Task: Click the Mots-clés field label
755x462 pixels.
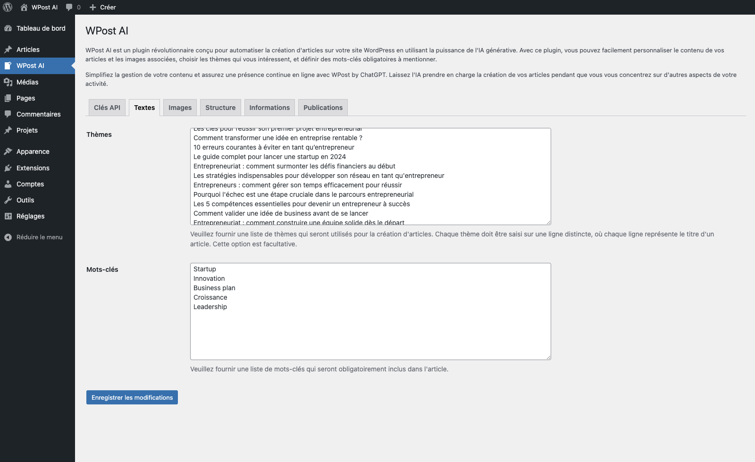Action: [x=102, y=269]
